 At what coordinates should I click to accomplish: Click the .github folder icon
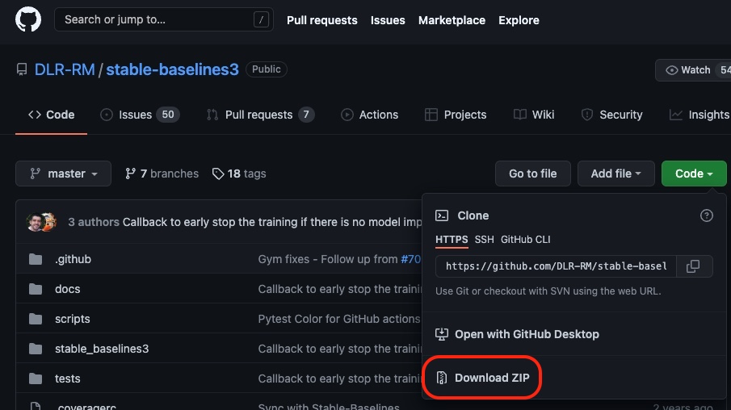click(36, 259)
